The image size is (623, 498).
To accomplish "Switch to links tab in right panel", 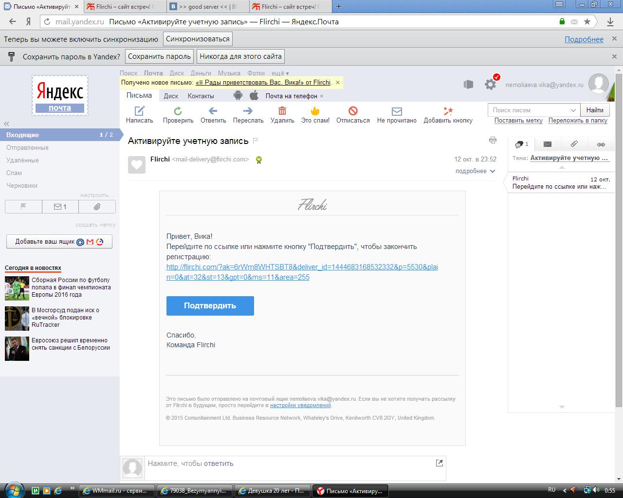I will [x=601, y=144].
